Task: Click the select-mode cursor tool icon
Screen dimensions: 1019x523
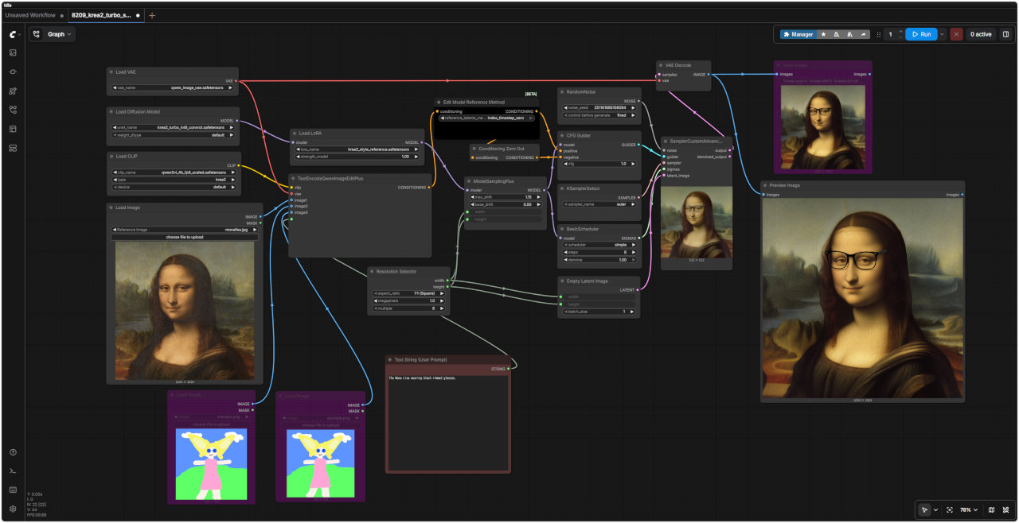Action: click(x=924, y=509)
